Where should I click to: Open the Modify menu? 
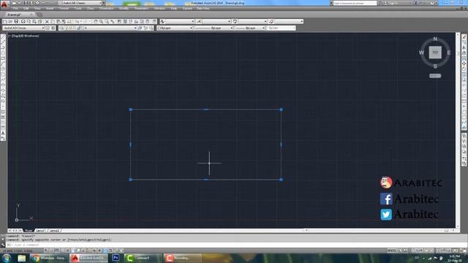click(x=124, y=9)
